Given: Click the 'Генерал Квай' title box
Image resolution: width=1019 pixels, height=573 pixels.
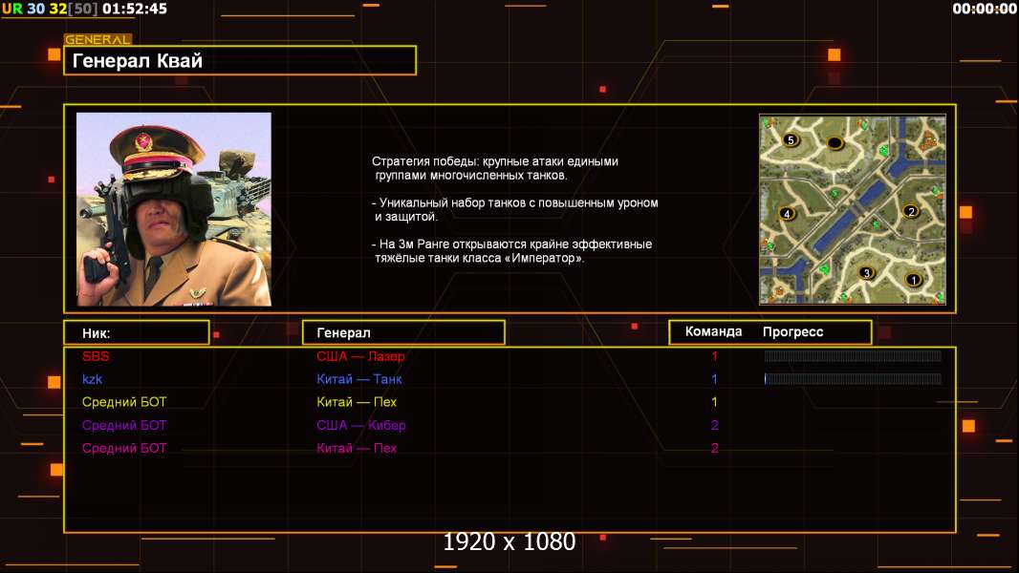Looking at the screenshot, I should click(x=240, y=61).
